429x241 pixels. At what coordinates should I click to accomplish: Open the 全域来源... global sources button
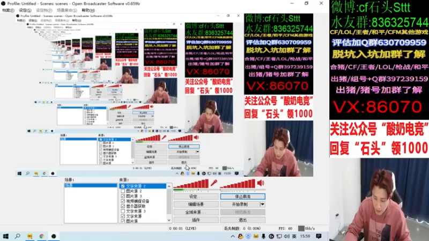click(x=196, y=212)
